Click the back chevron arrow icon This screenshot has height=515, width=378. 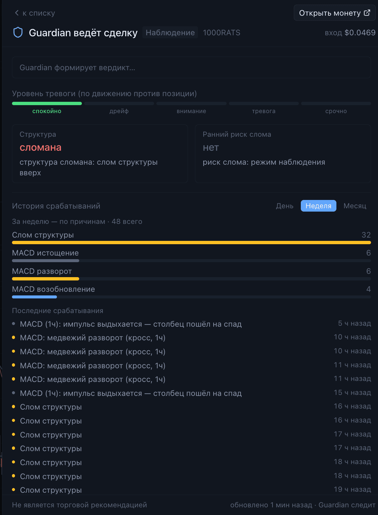17,13
